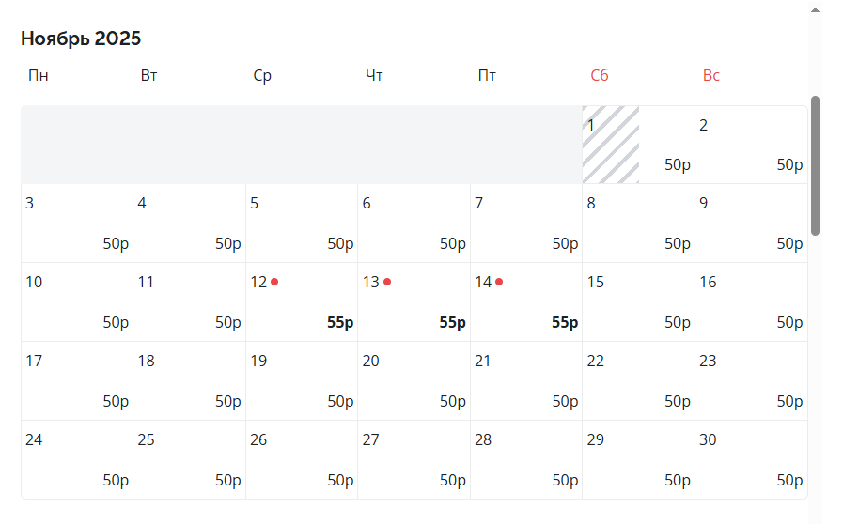
Task: Choose November 20 in the calendar
Action: 414,381
